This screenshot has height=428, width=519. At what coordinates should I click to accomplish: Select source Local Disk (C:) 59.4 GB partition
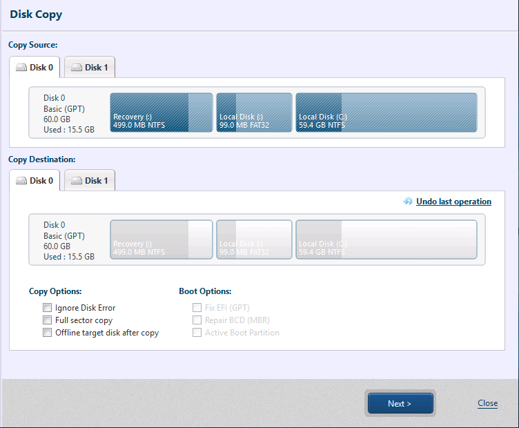386,113
